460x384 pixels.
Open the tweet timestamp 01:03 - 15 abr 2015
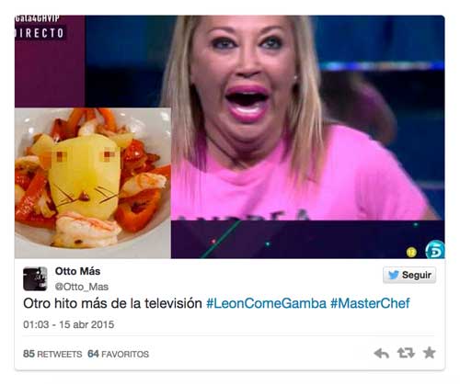coord(69,324)
